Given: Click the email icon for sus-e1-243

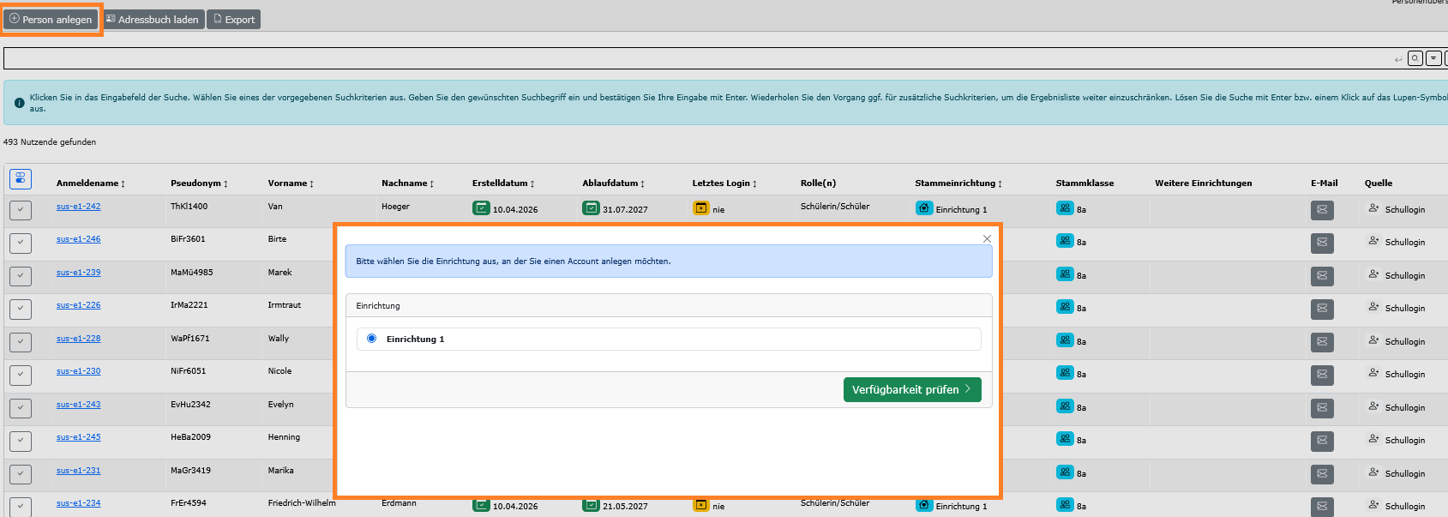Looking at the screenshot, I should [1322, 408].
